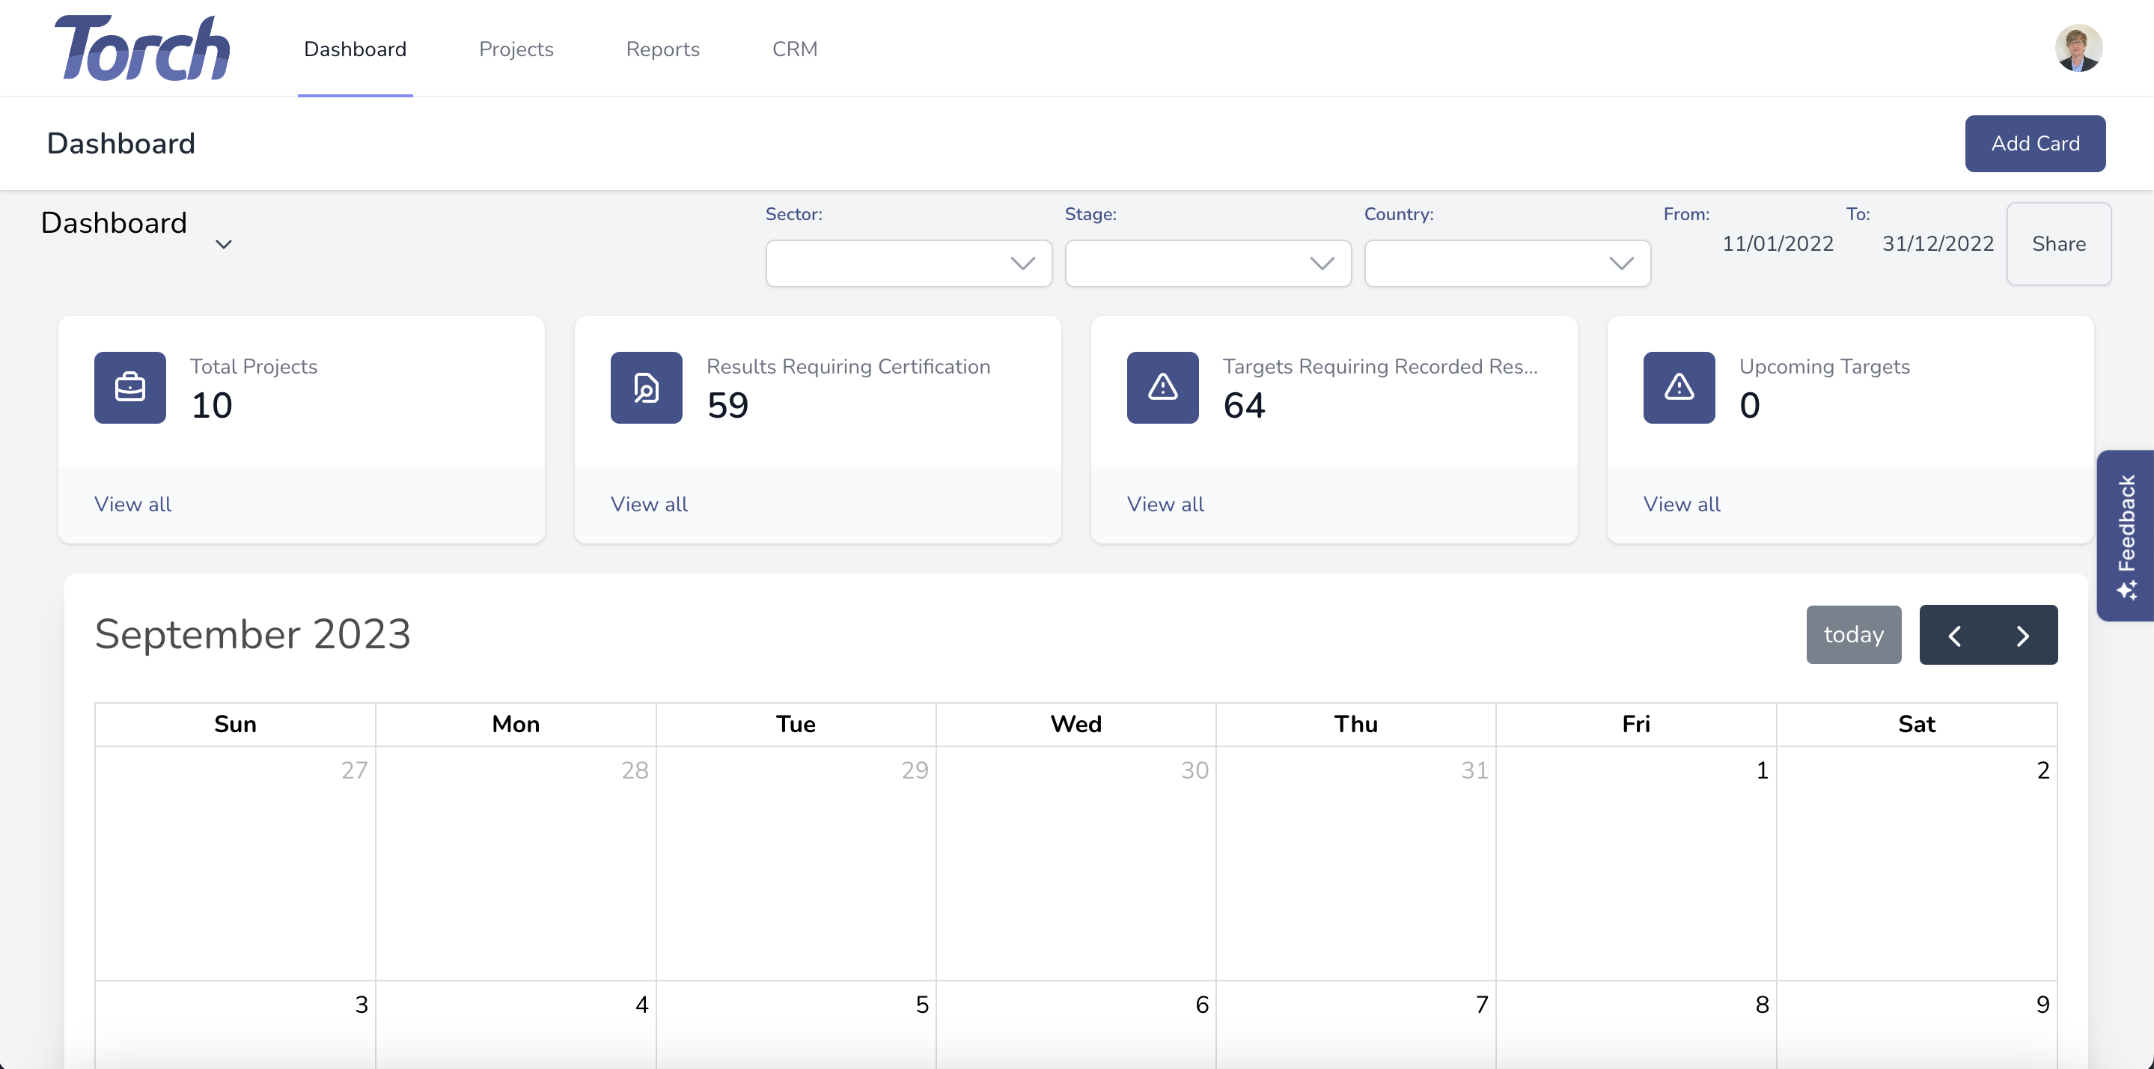This screenshot has width=2154, height=1069.
Task: Edit the From date 11/01/2022
Action: click(x=1778, y=243)
